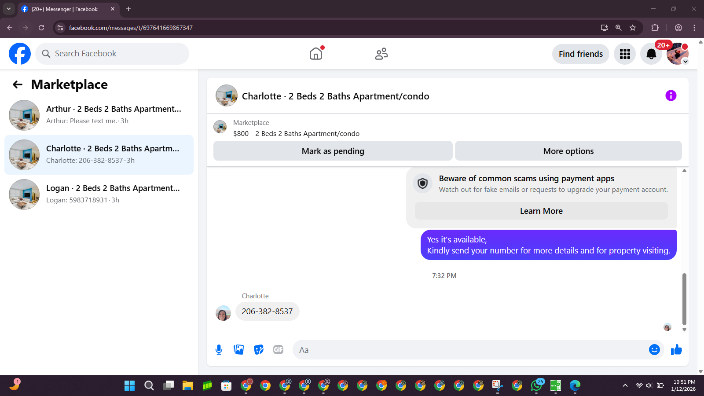
Task: Open Logan's apartment conversation
Action: pos(99,194)
